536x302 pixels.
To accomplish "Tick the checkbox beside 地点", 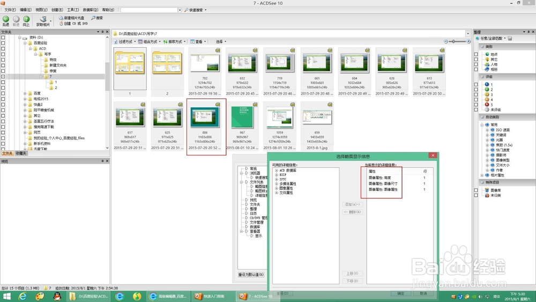I will point(476,54).
